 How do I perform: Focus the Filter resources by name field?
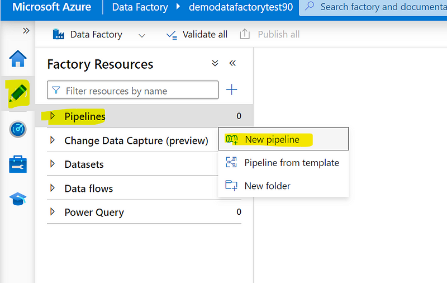[x=132, y=90]
